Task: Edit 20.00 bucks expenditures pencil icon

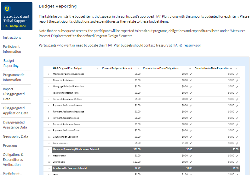Action: (x=237, y=162)
